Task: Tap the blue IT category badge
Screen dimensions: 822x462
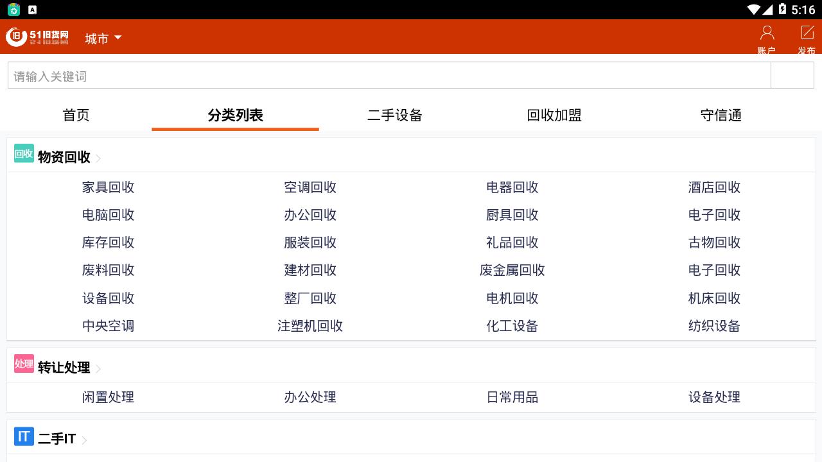Action: pyautogui.click(x=24, y=437)
